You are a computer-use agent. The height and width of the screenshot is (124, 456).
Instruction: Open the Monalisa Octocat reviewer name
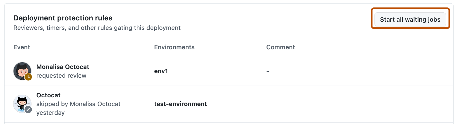63,67
